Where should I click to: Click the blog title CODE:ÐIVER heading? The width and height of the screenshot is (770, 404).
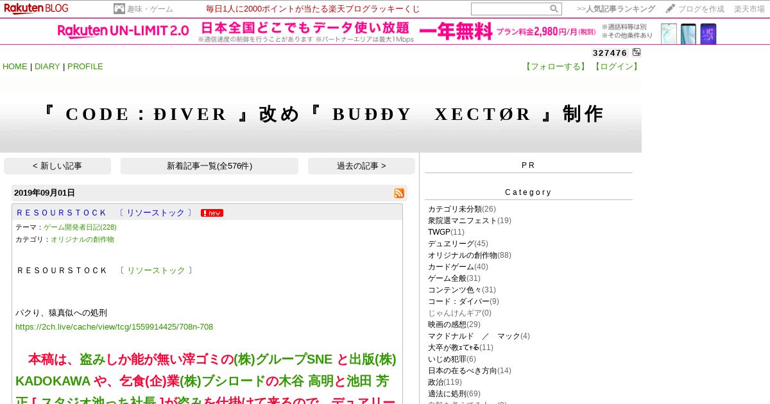click(x=321, y=114)
